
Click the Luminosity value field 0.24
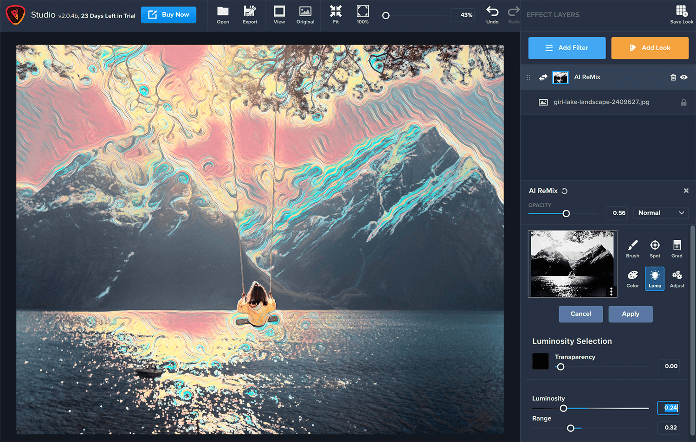click(669, 408)
